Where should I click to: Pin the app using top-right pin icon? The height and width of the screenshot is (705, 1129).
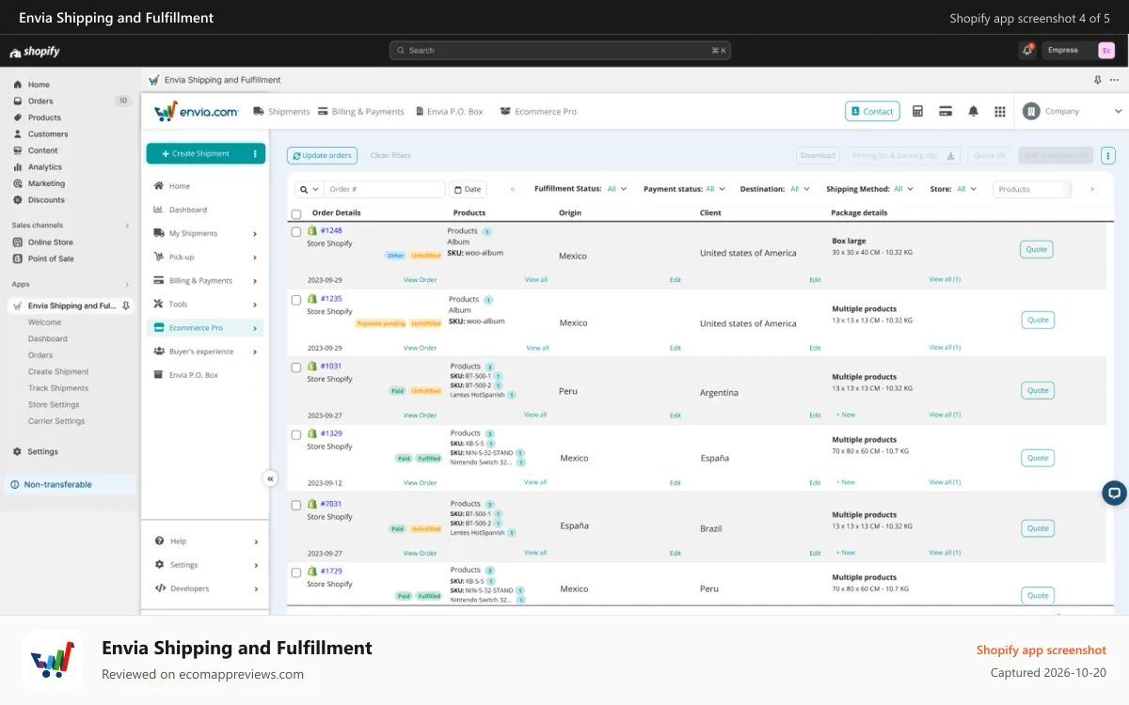coord(1098,80)
